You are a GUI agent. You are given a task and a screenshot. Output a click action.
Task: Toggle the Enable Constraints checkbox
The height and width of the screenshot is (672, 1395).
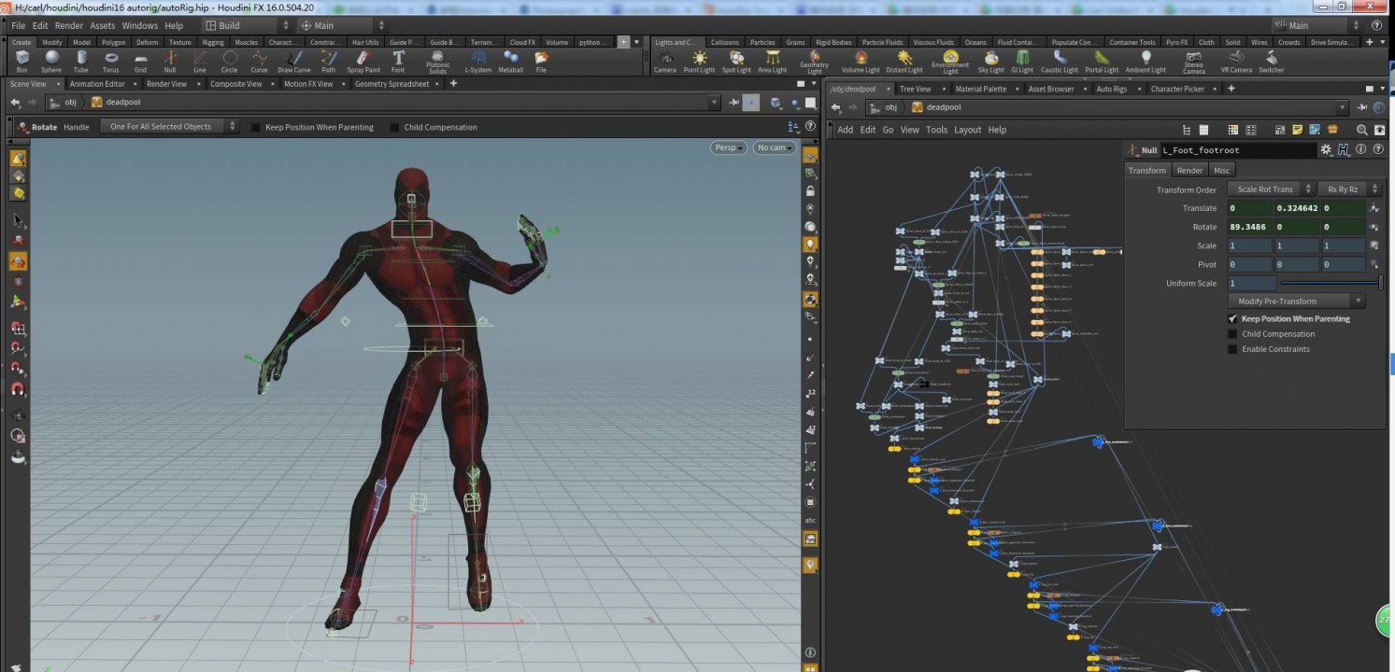click(x=1232, y=349)
